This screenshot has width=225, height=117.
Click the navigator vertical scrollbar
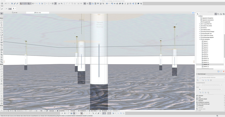(224, 42)
